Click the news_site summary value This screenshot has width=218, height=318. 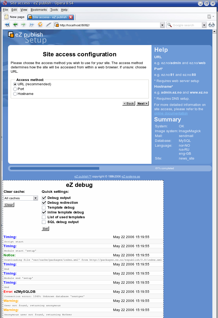coord(186,158)
